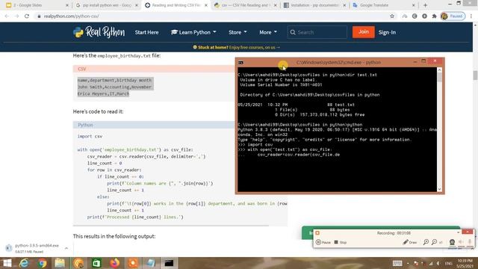The height and width of the screenshot is (269, 478).
Task: Click 'This results in the following output:' text
Action: coord(114,236)
